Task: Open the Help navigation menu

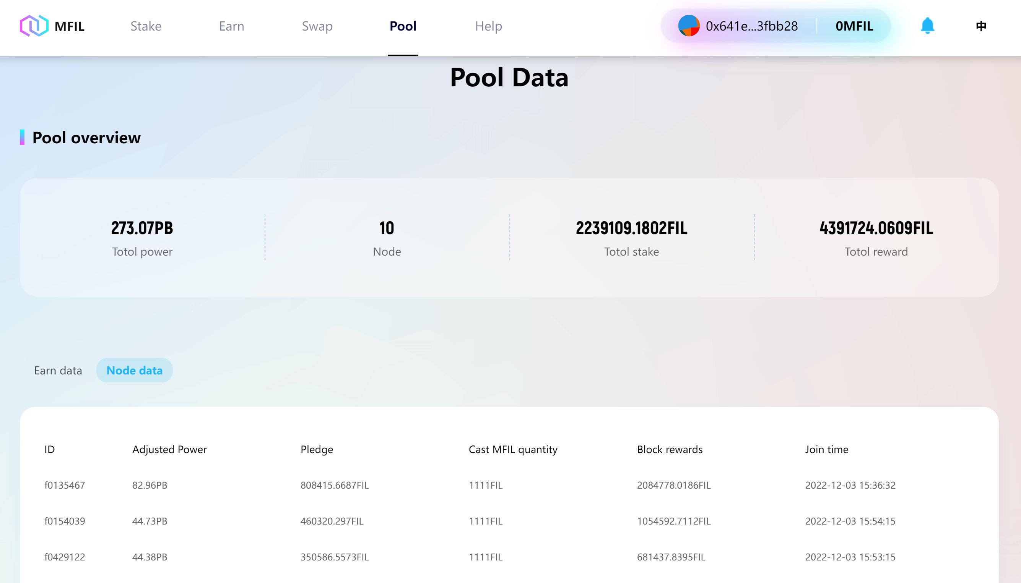Action: [x=489, y=26]
